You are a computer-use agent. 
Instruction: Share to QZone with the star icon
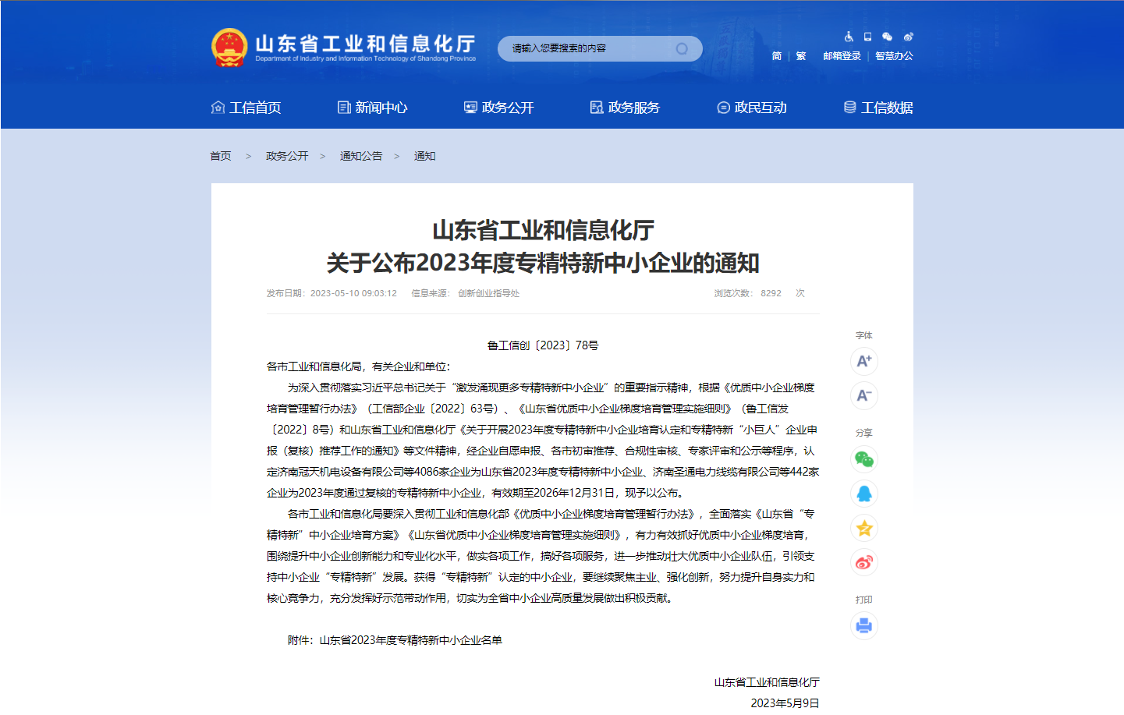tap(864, 528)
